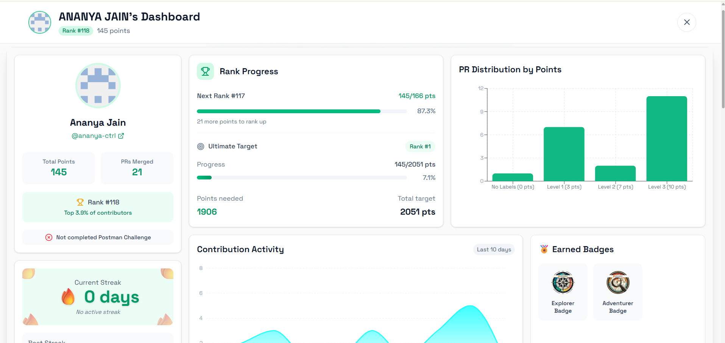Click the 'Top 3.9% of contributors' text
Screen dimensions: 725x343
98,213
